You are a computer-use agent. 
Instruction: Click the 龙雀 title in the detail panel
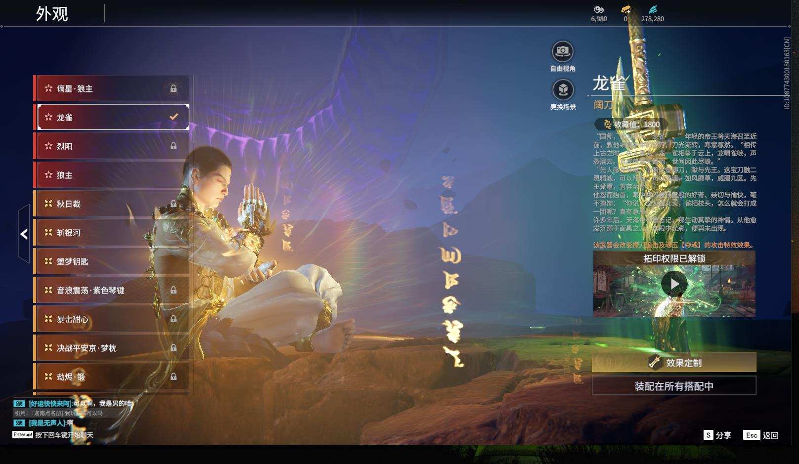coord(609,84)
